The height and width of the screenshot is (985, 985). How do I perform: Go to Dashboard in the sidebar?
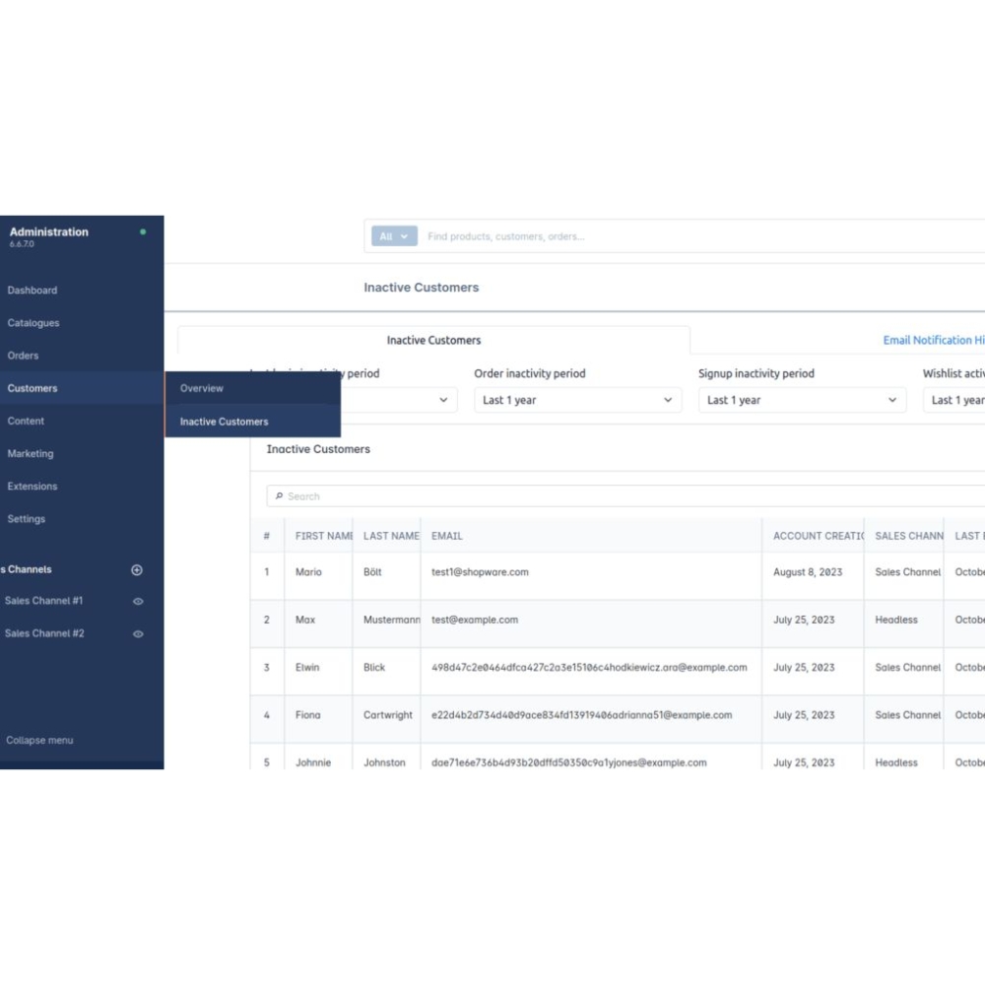click(33, 291)
